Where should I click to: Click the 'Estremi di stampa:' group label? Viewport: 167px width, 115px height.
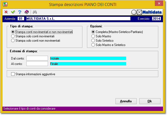pos(24,51)
